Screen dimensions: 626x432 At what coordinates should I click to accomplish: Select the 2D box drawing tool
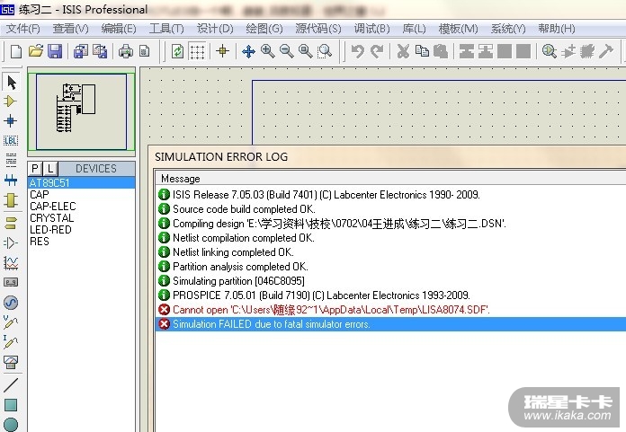tap(11, 405)
